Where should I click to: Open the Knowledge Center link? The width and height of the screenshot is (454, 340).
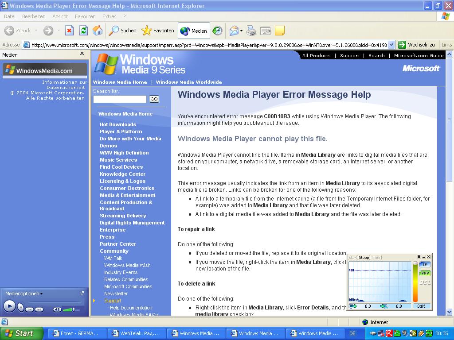pyautogui.click(x=122, y=174)
